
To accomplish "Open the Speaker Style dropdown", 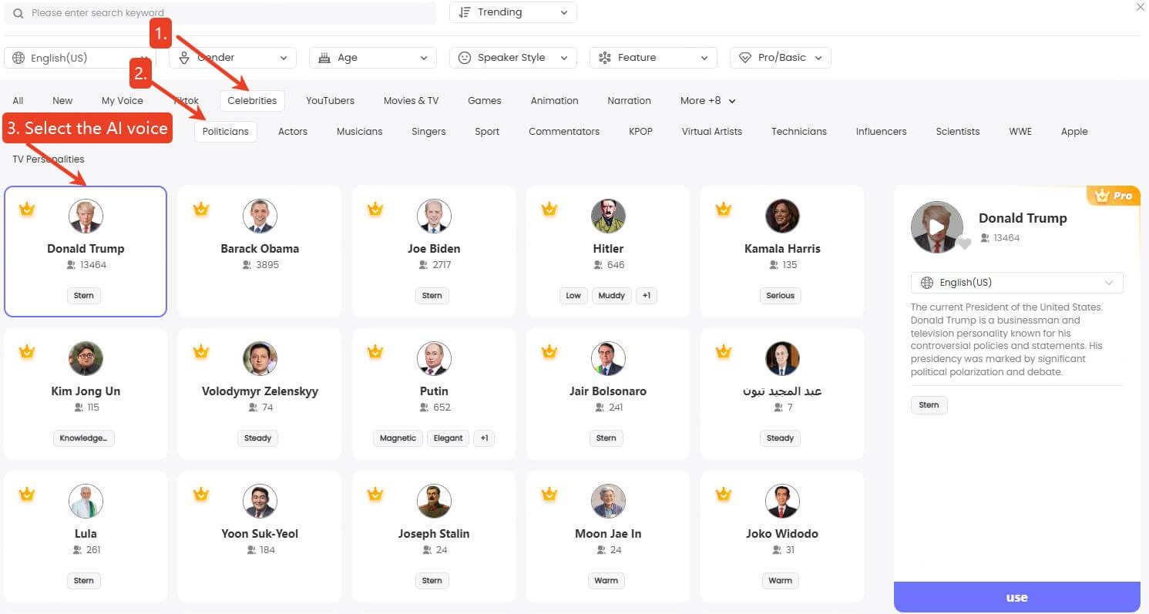I will (513, 58).
